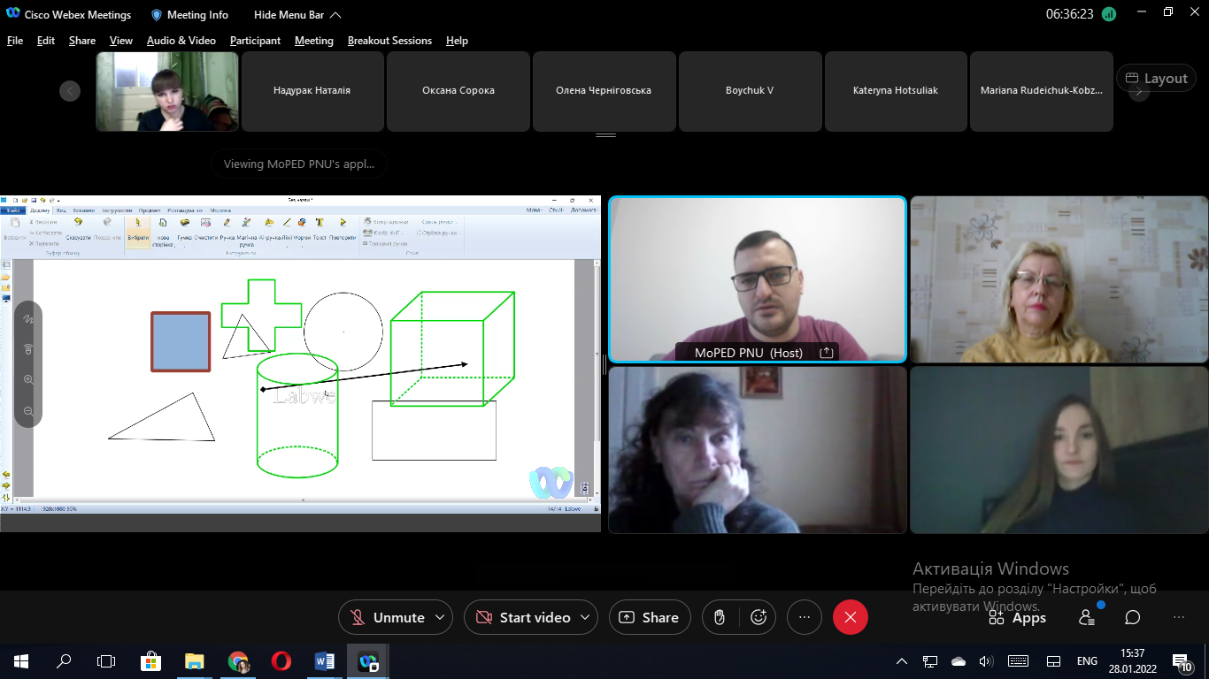The height and width of the screenshot is (679, 1209).
Task: Click the Apps icon
Action: point(1017,618)
